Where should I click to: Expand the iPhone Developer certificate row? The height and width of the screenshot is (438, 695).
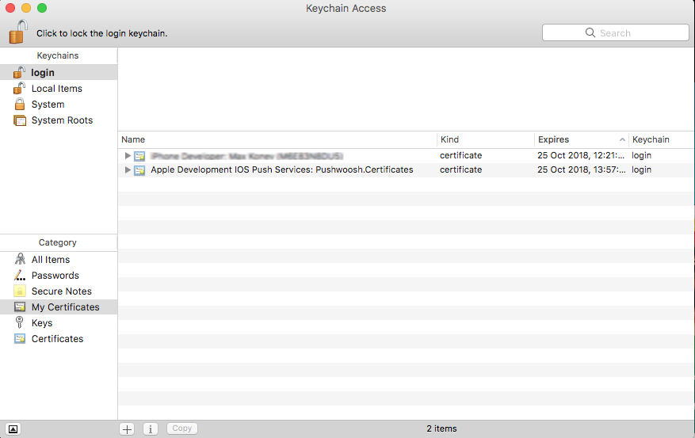[x=128, y=156]
